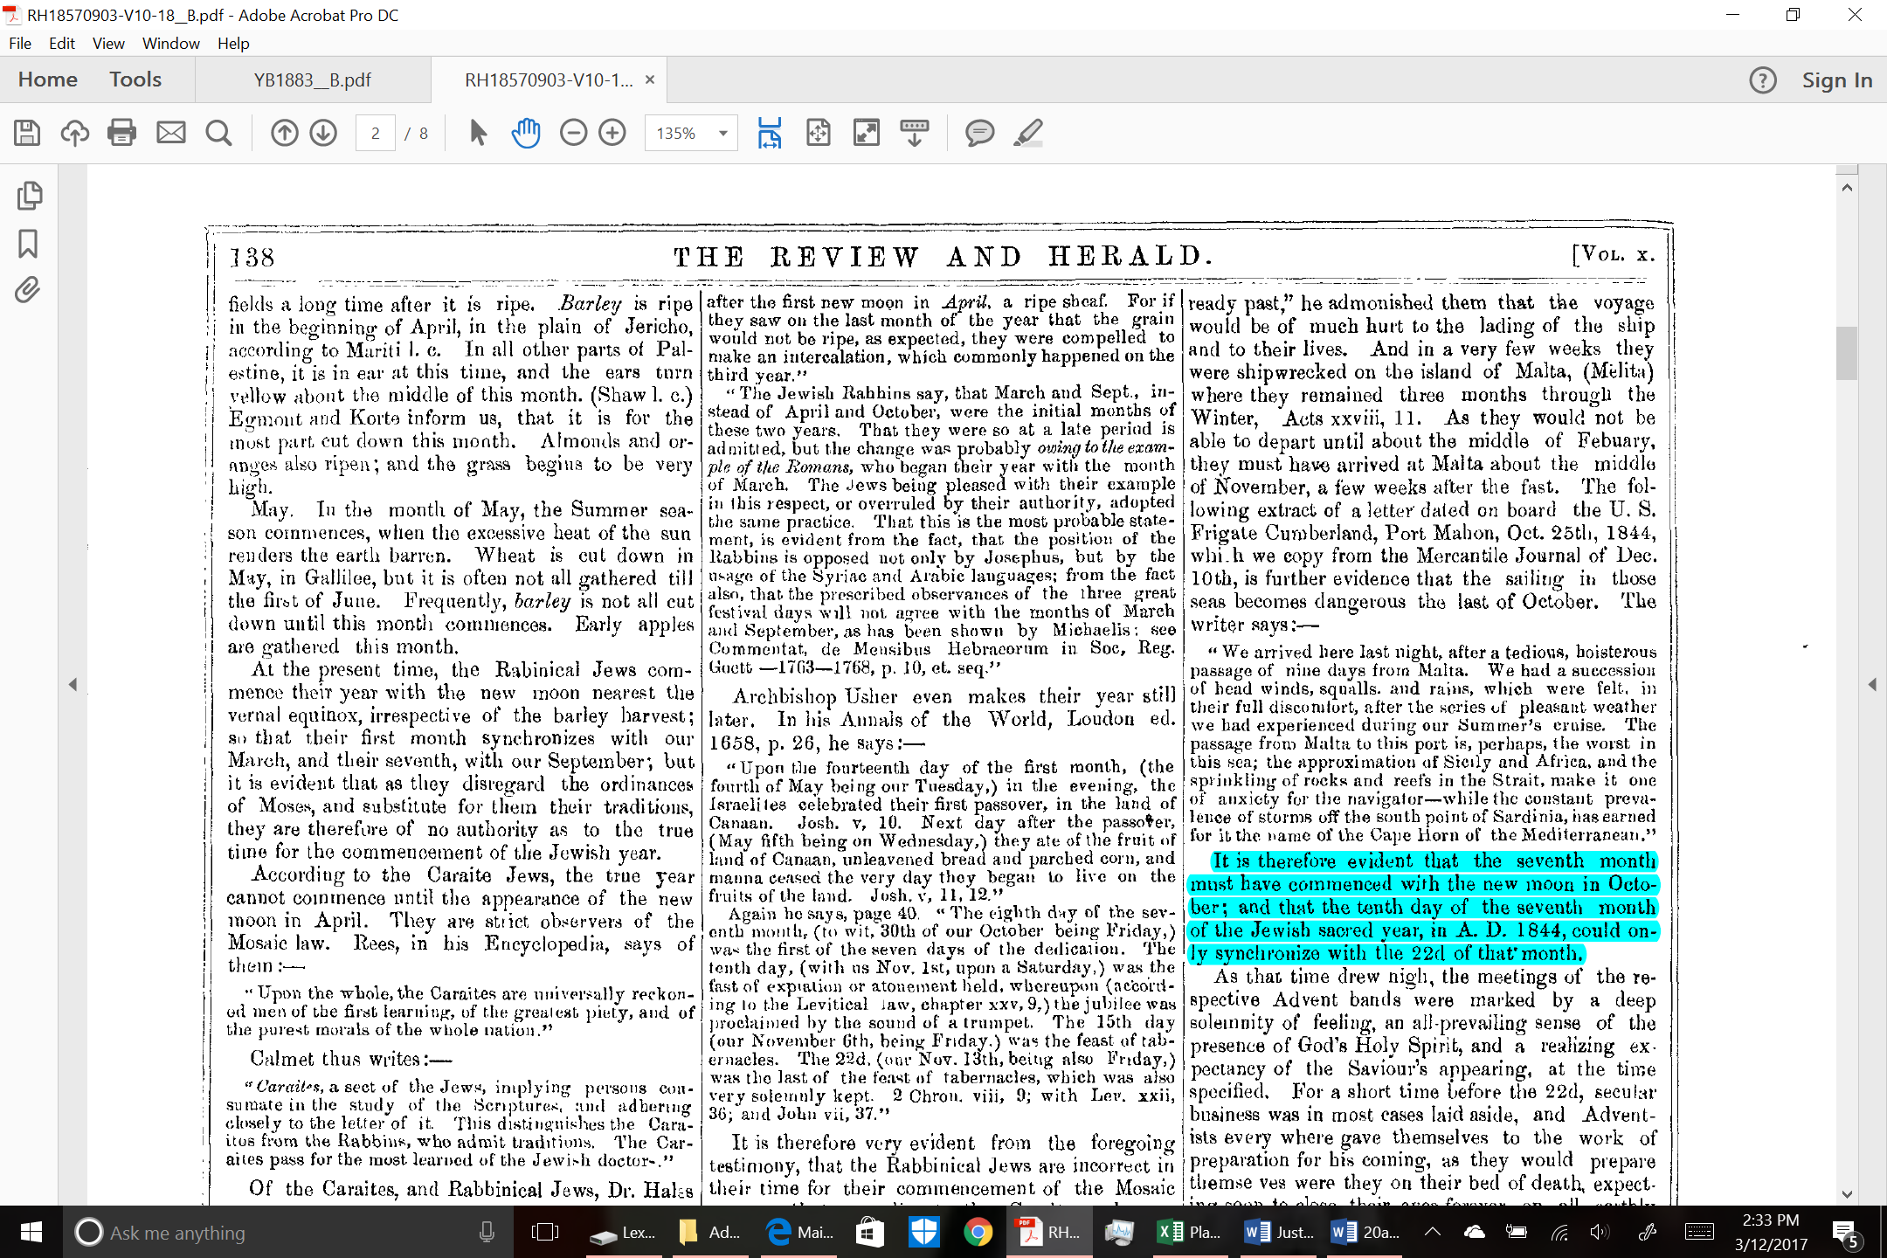Pick the Selection arrow tool

(x=478, y=133)
